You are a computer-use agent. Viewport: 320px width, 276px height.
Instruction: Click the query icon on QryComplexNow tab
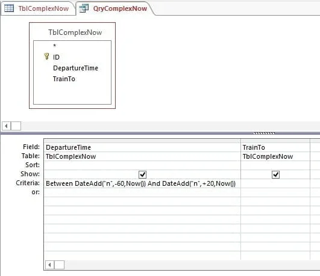click(84, 8)
